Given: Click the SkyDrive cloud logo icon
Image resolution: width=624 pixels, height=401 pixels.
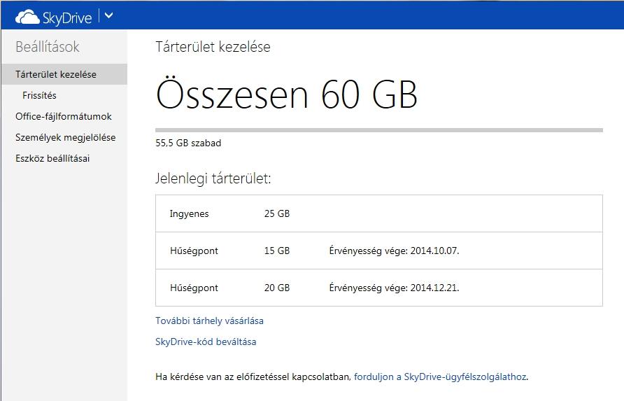Looking at the screenshot, I should 27,17.
